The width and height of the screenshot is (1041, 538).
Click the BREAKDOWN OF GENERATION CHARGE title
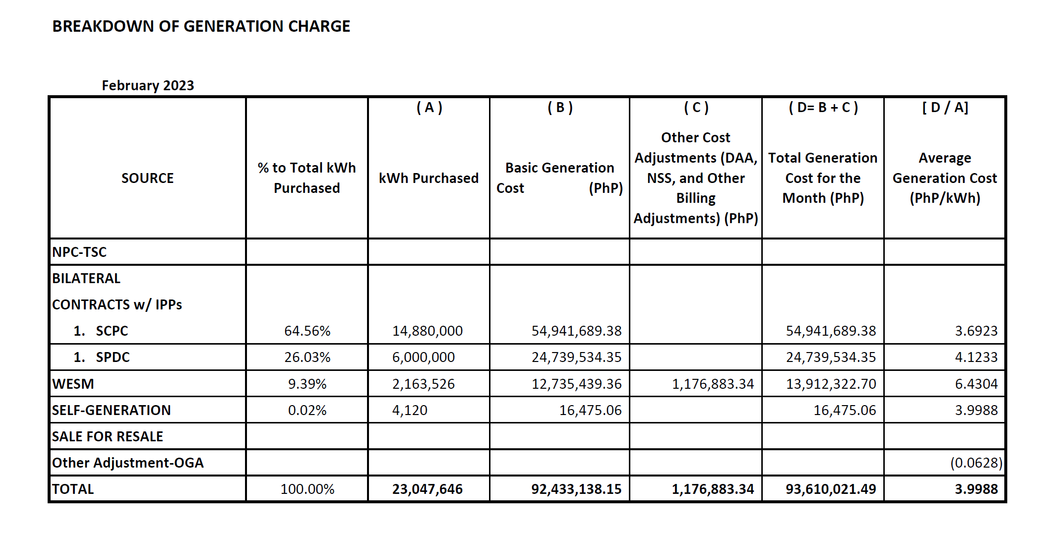201,26
